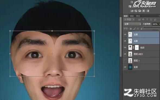Select the 图层 1 拷贝 layer
Viewport: 160px width, 100px height.
143,54
